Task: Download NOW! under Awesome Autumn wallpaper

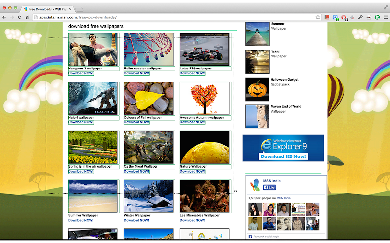Action: tap(192, 122)
